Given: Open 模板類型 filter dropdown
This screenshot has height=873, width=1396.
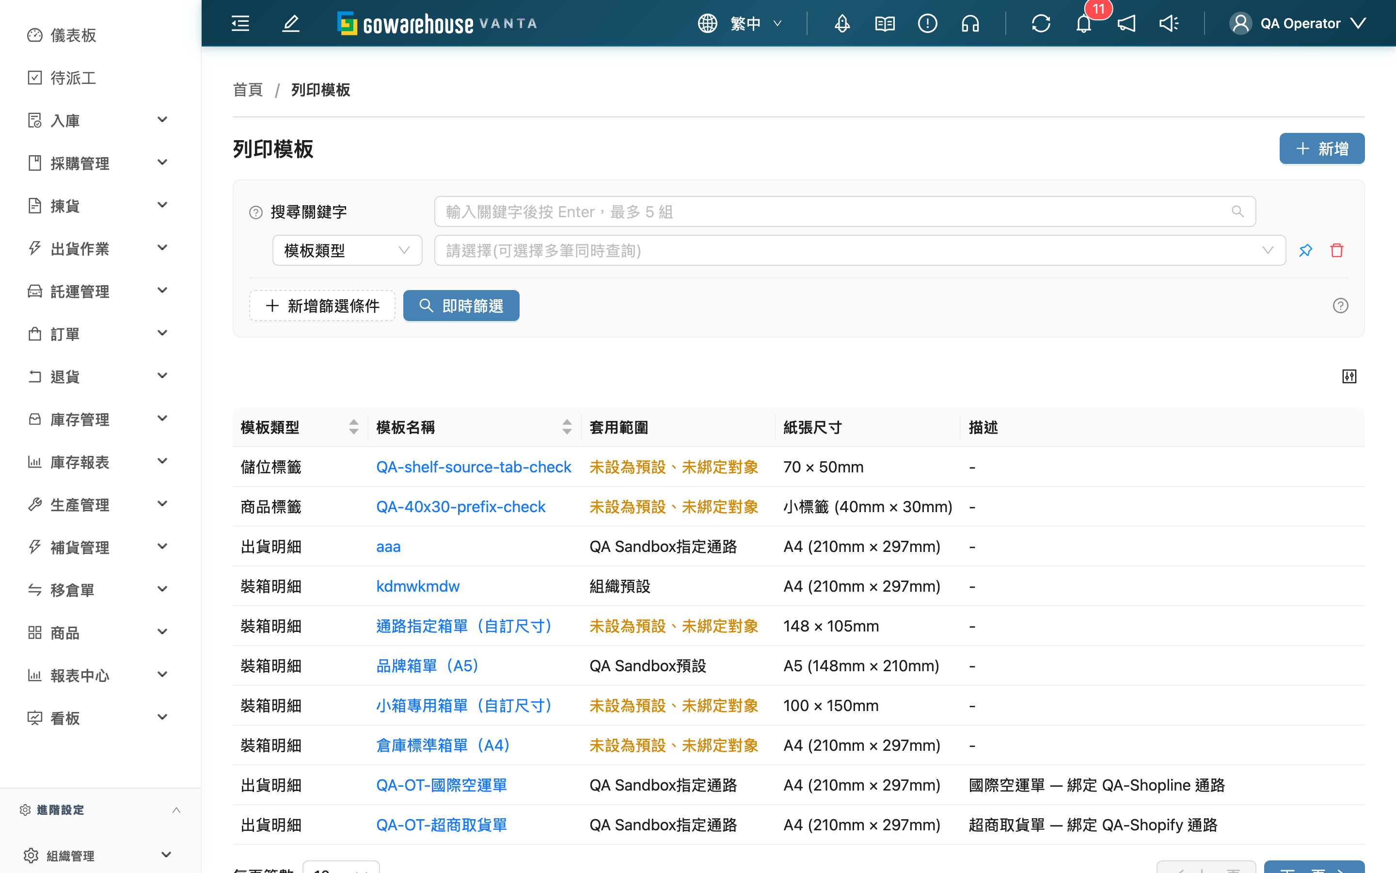Looking at the screenshot, I should point(347,251).
